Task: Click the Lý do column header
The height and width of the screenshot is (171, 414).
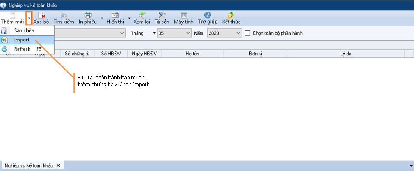Action: (x=346, y=54)
